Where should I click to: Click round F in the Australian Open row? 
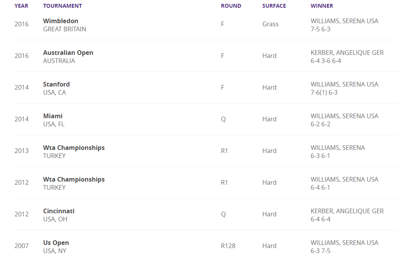(223, 56)
